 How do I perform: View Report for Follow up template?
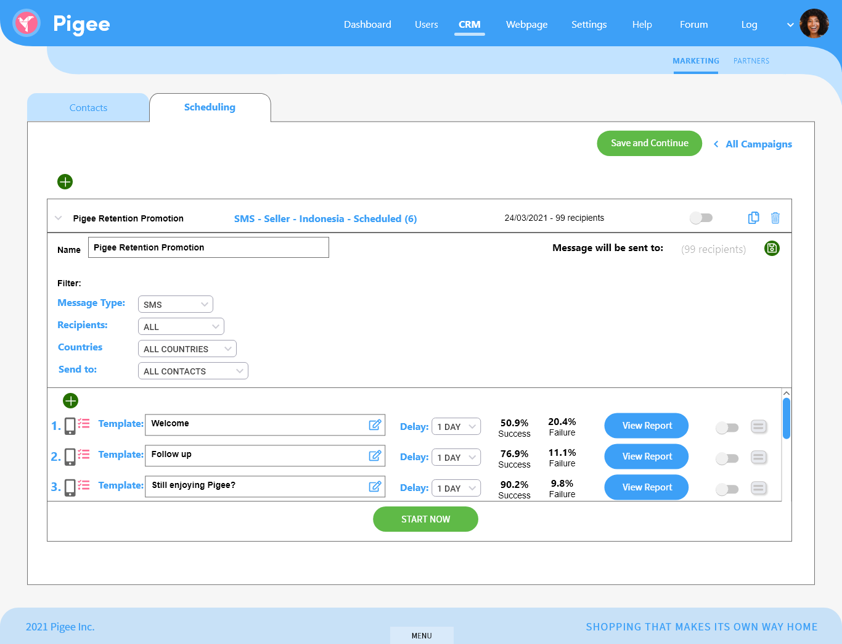(x=647, y=456)
